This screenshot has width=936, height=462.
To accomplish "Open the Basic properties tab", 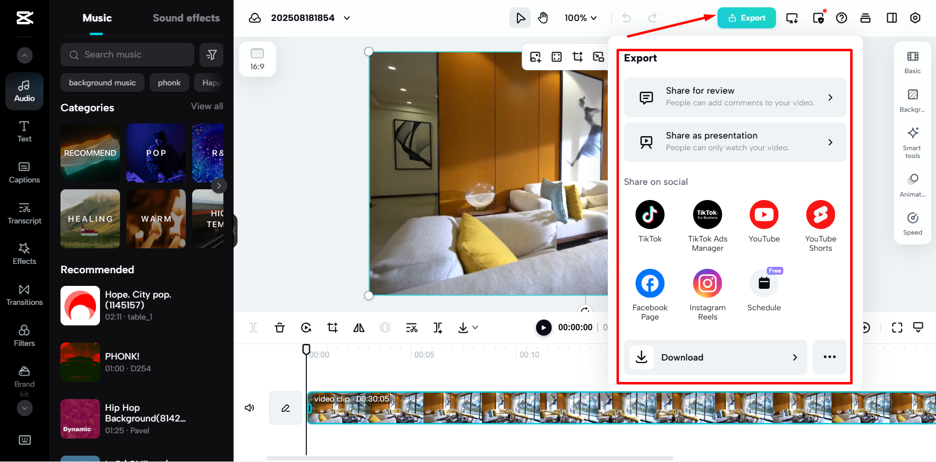I will [x=913, y=62].
